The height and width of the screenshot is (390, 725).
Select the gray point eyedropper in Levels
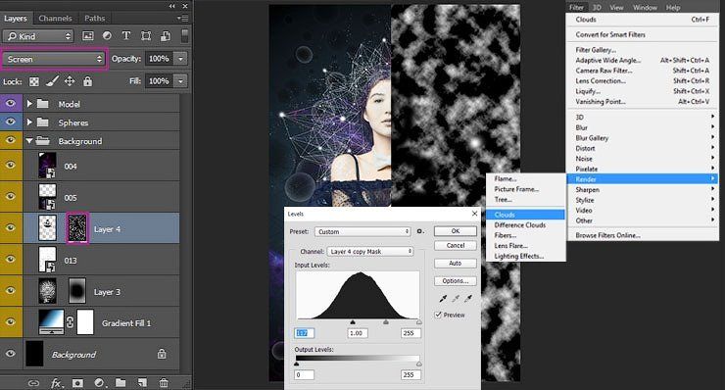[x=456, y=299]
